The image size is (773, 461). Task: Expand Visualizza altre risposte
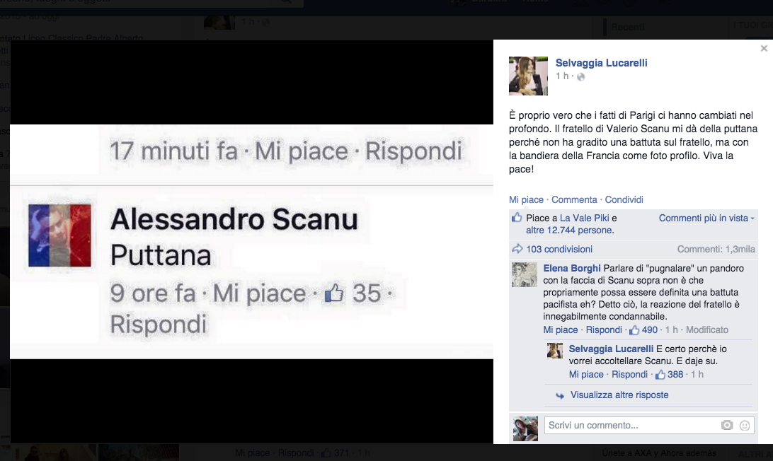pyautogui.click(x=619, y=395)
